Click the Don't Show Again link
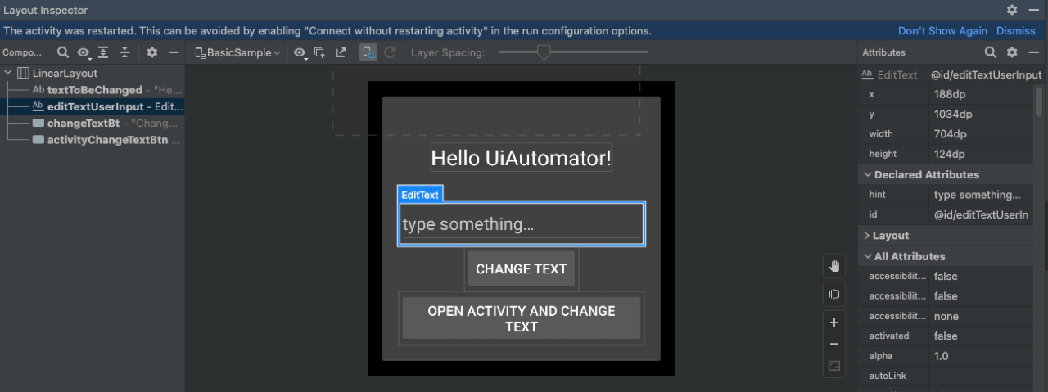The height and width of the screenshot is (392, 1048). pos(942,31)
